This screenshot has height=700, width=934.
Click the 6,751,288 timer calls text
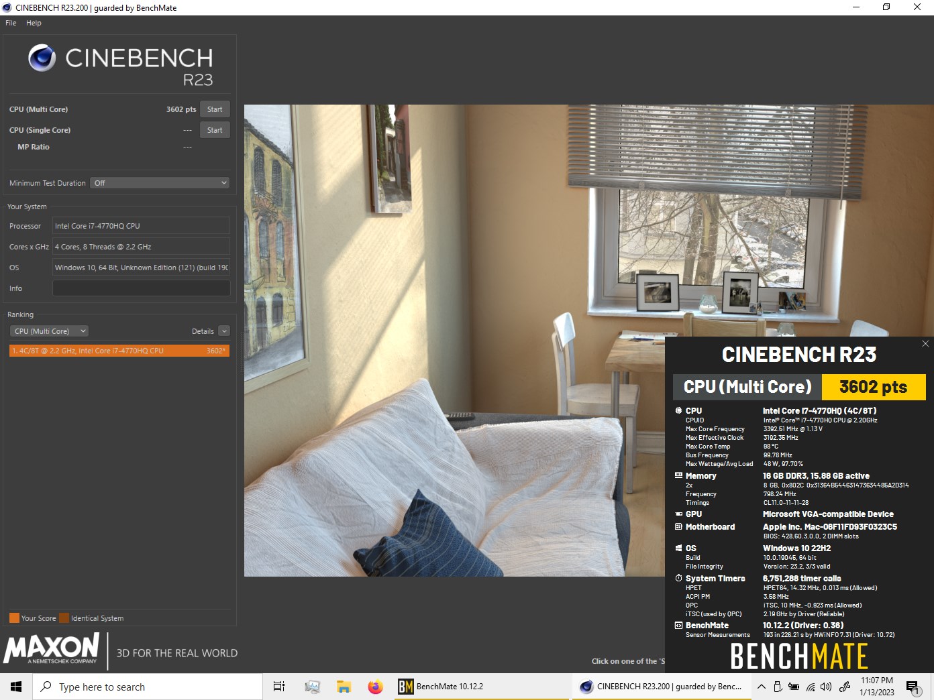[802, 578]
